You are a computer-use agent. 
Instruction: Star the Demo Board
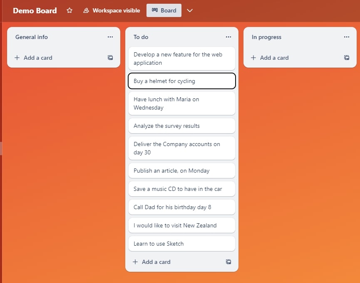coord(70,10)
